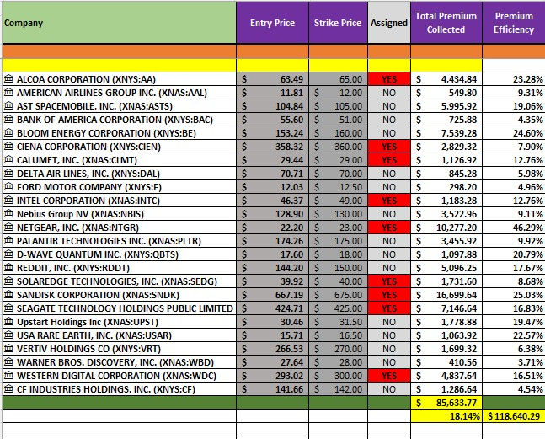Click the stock icon beside PALANTIR TECHNOLOGIES
The width and height of the screenshot is (545, 439).
pos(8,240)
